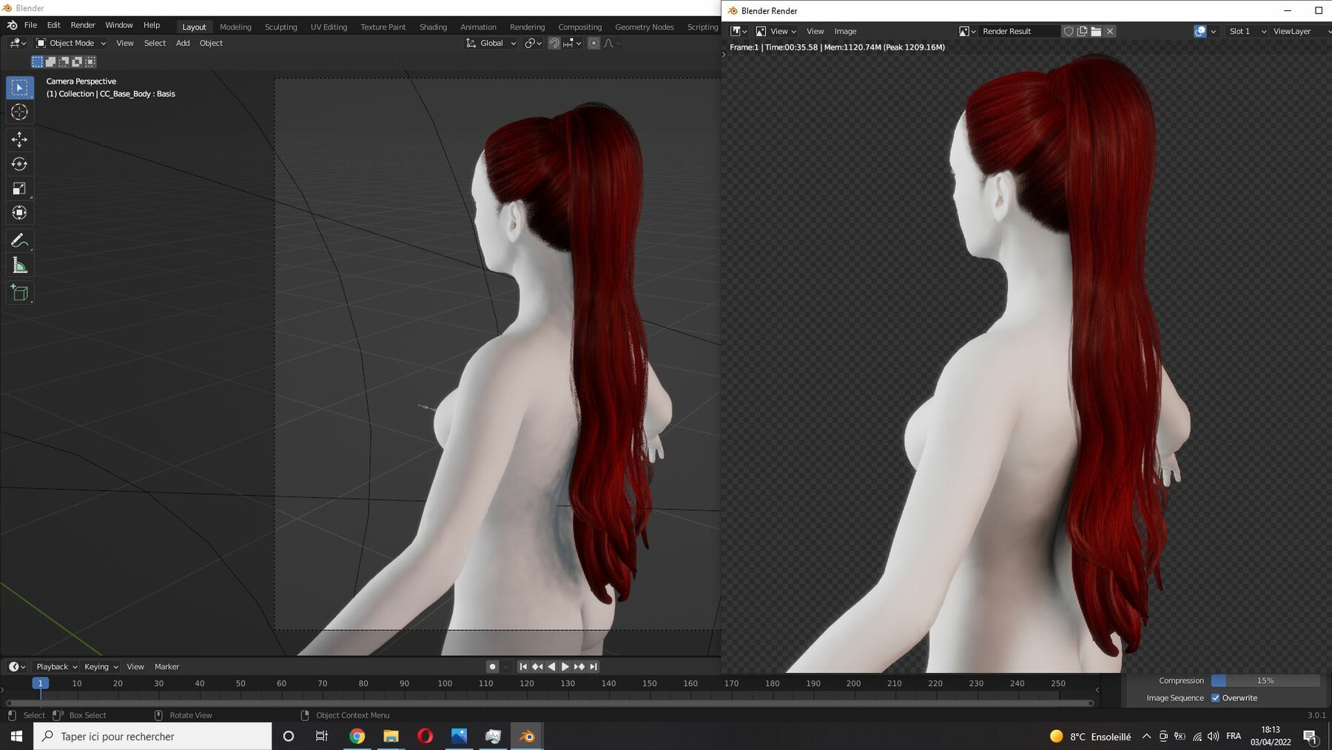Select the Measure tool
This screenshot has height=750, width=1332.
(20, 266)
